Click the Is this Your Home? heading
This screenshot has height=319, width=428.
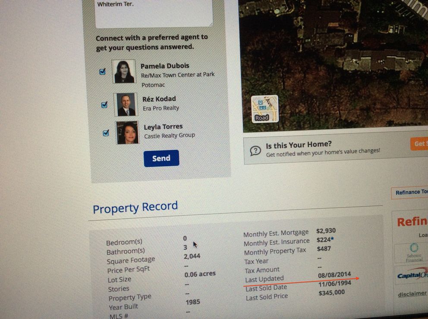point(299,145)
